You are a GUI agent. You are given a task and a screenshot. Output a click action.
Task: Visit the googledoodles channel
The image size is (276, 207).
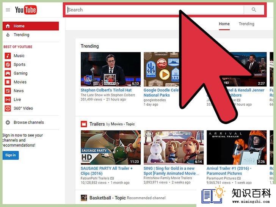tap(155, 100)
